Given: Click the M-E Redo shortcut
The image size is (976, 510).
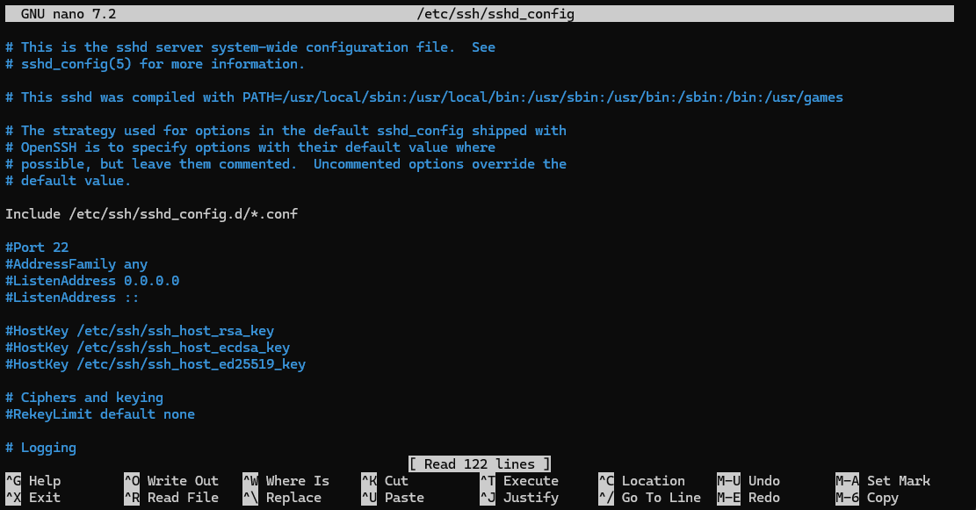Looking at the screenshot, I should point(748,498).
